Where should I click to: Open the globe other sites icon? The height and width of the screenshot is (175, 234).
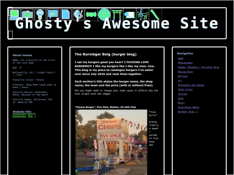click(x=104, y=14)
